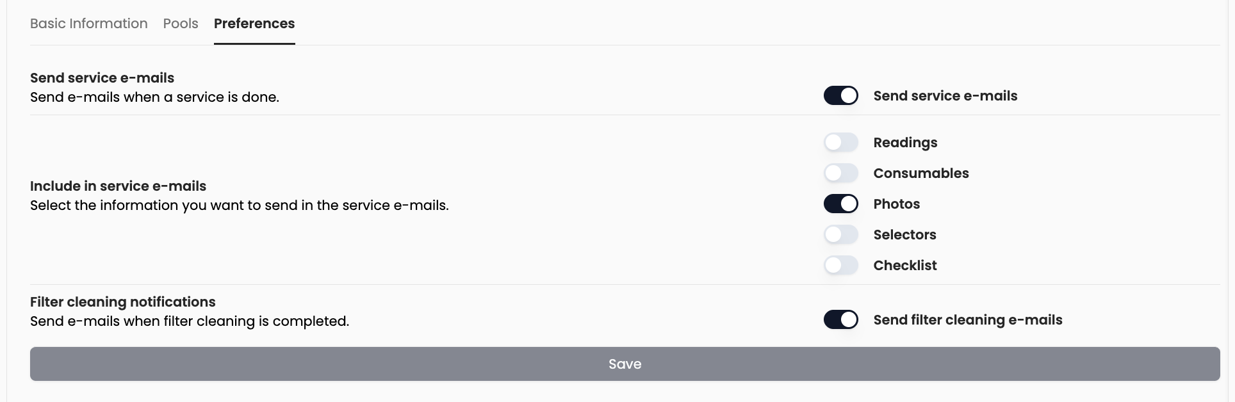Image resolution: width=1235 pixels, height=402 pixels.
Task: Turn off the Photos toggle
Action: pyautogui.click(x=841, y=203)
